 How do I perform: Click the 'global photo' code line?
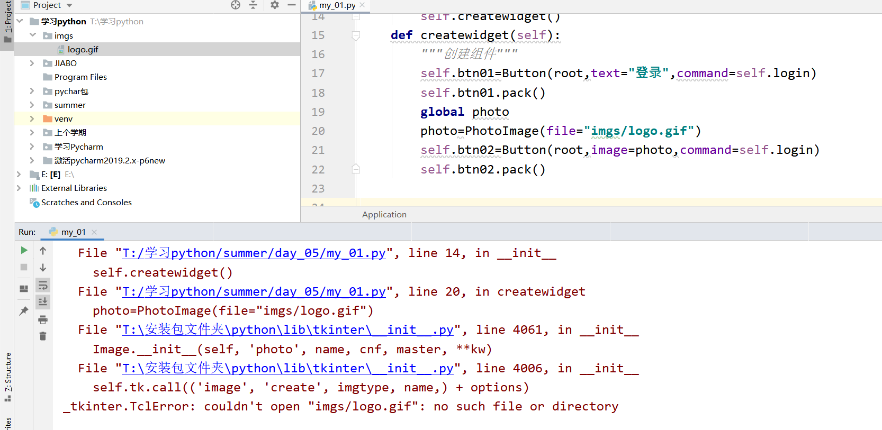(465, 112)
